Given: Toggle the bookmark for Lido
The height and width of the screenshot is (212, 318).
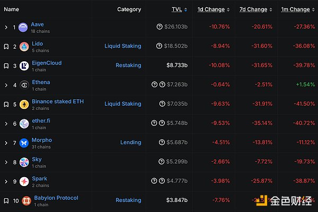Looking at the screenshot, I should [6, 47].
